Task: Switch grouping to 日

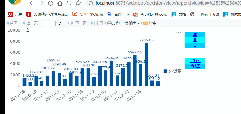Action: tap(195, 45)
